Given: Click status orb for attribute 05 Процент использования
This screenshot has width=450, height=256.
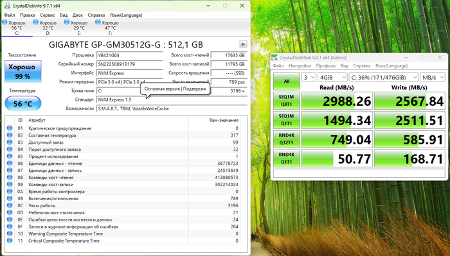Looking at the screenshot, I should [10, 157].
